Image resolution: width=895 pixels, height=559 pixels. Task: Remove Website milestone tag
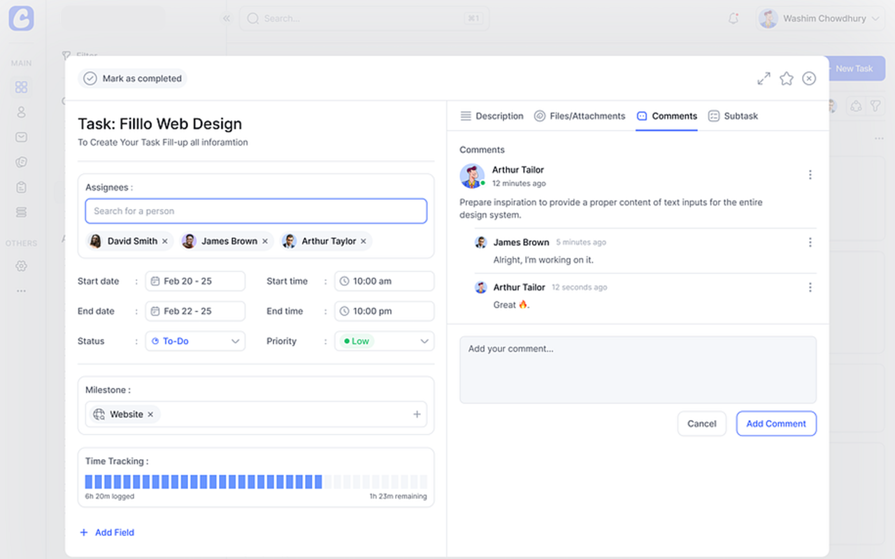tap(150, 414)
